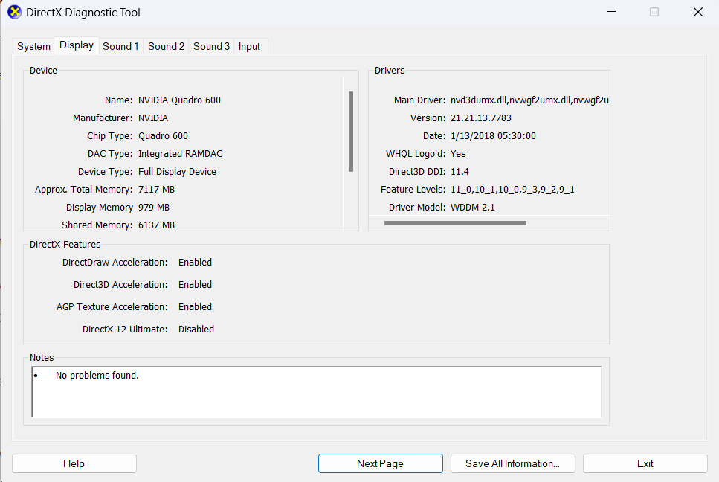
Task: Switch to the Input tab
Action: tap(249, 46)
